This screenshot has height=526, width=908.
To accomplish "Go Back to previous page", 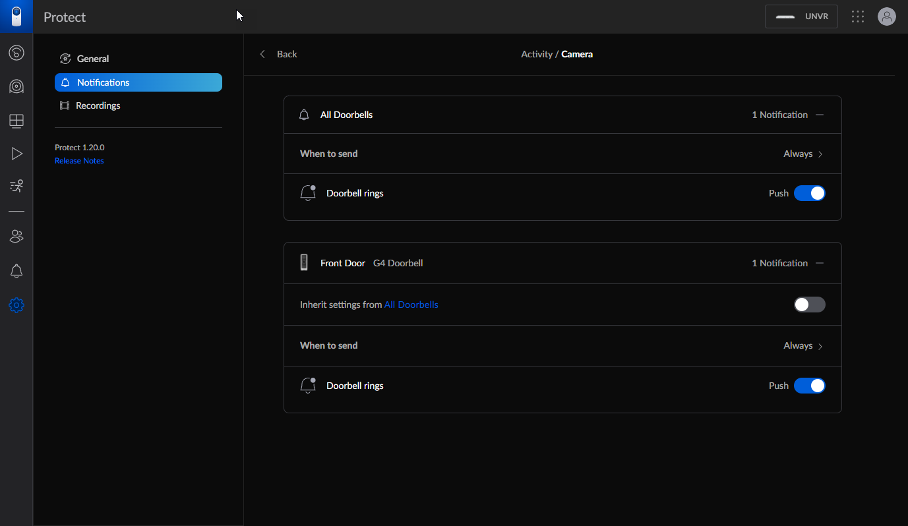I will pyautogui.click(x=278, y=54).
